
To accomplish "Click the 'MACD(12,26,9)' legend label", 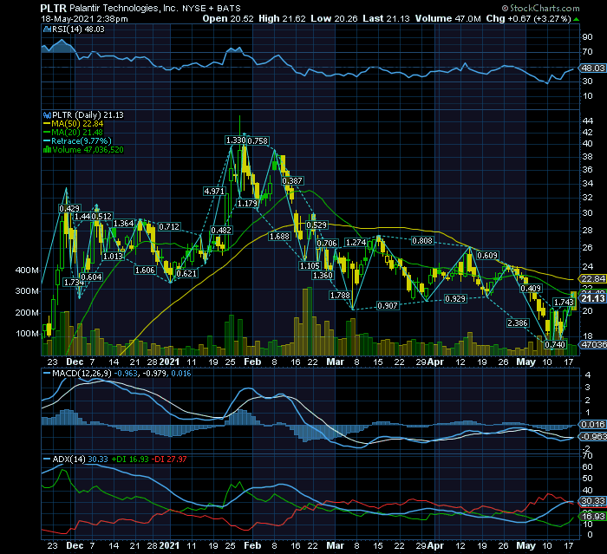I will point(82,374).
